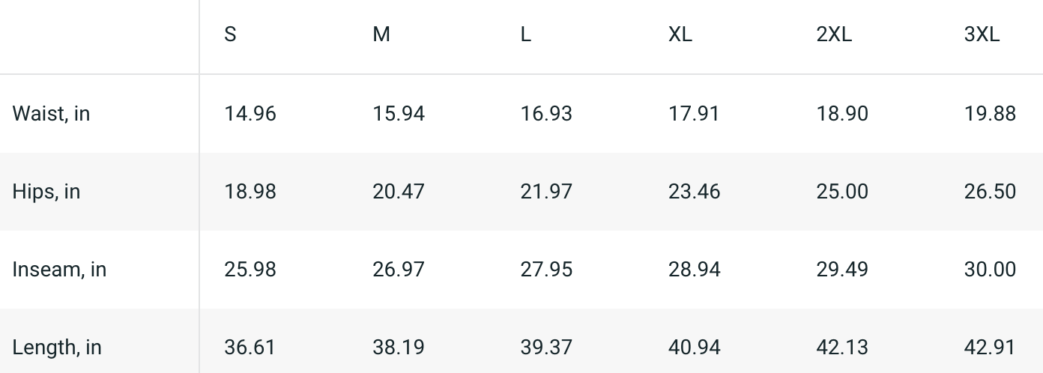
Task: Click the "Waist, in" row label
Action: (x=51, y=113)
